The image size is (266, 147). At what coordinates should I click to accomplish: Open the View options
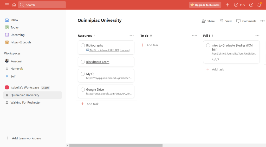click(x=225, y=21)
